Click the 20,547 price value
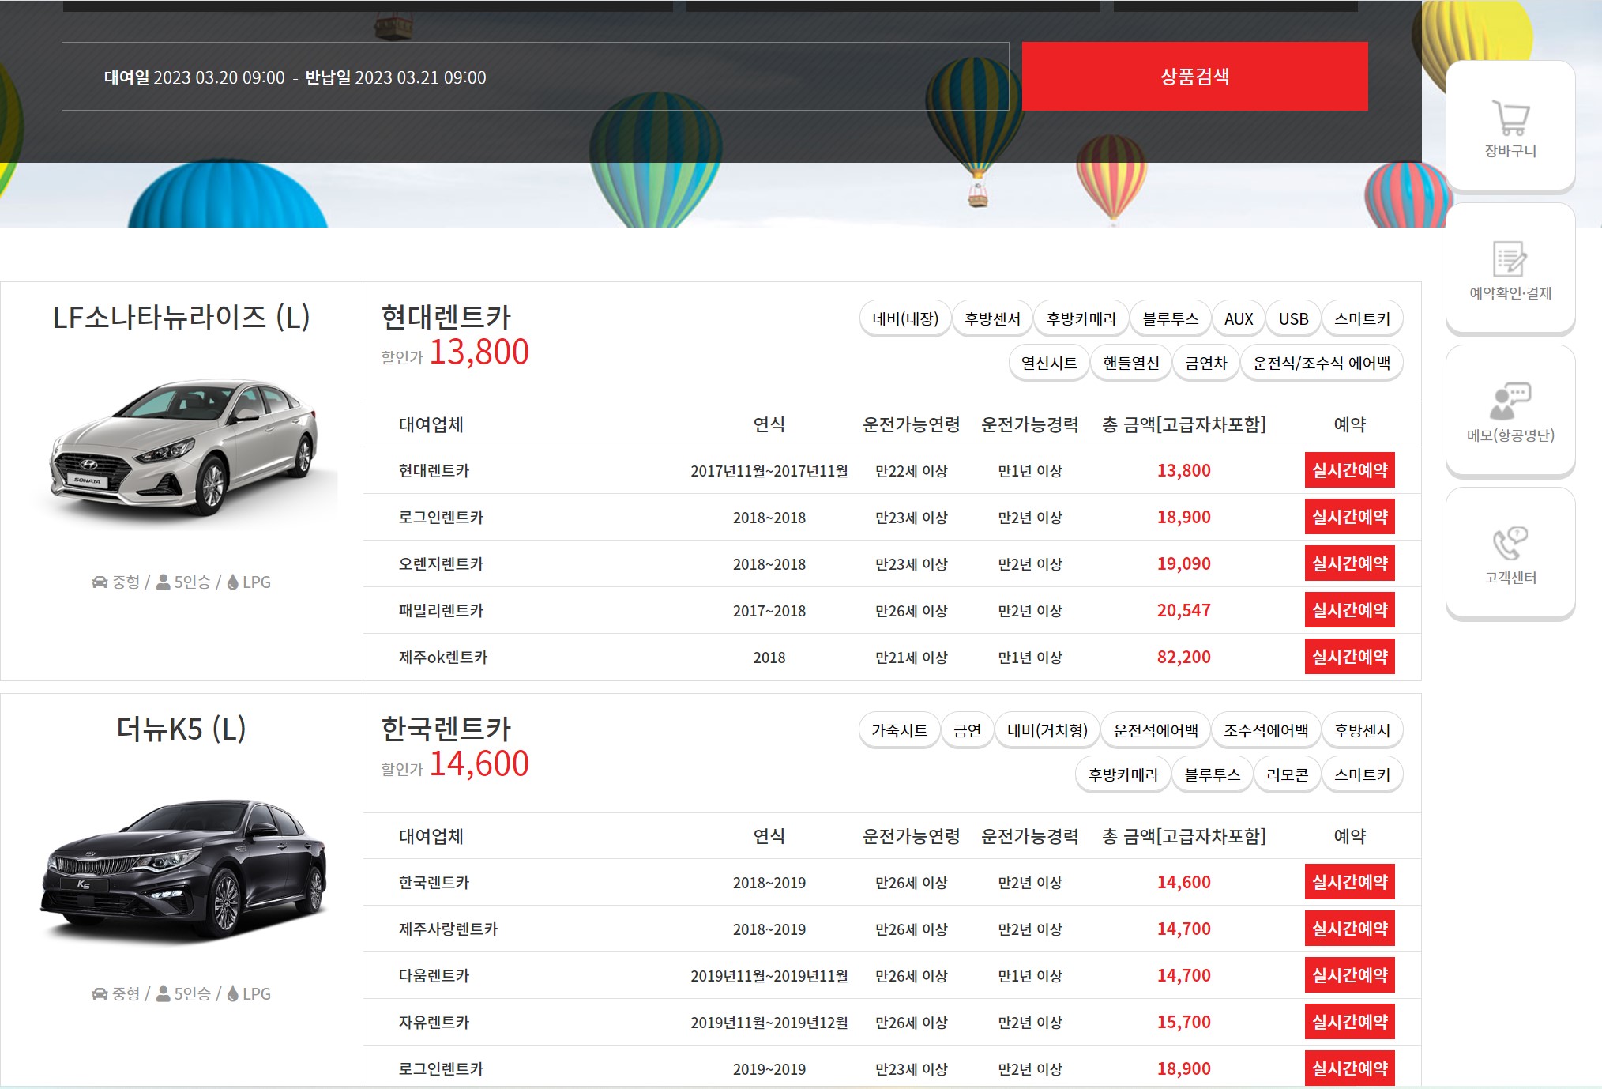1602x1089 pixels. click(x=1183, y=611)
